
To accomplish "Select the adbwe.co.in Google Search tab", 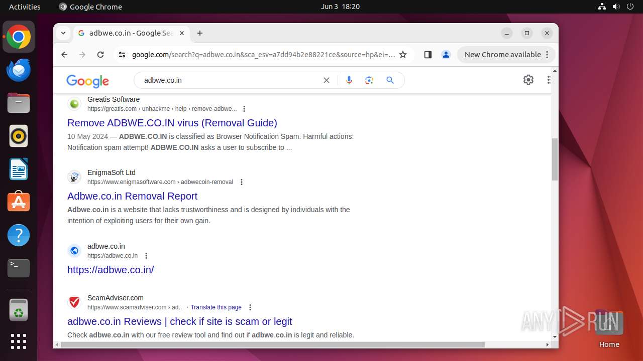I will click(131, 33).
